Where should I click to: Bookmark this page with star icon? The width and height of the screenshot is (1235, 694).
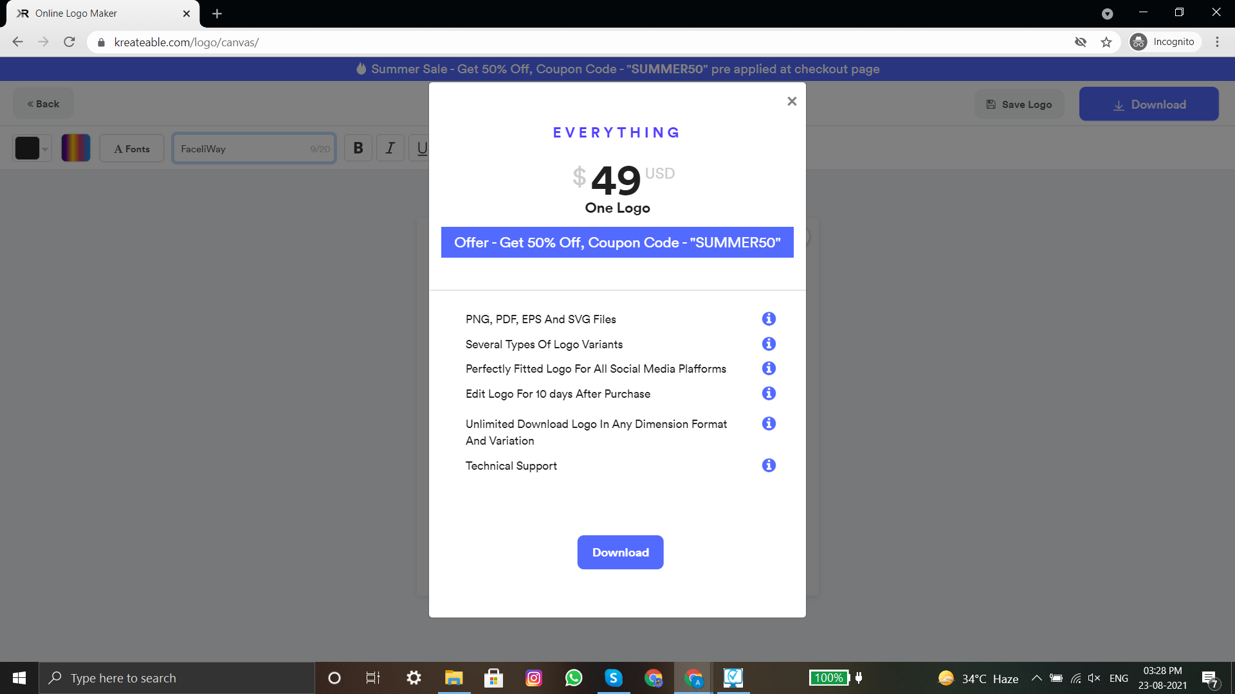[1106, 42]
